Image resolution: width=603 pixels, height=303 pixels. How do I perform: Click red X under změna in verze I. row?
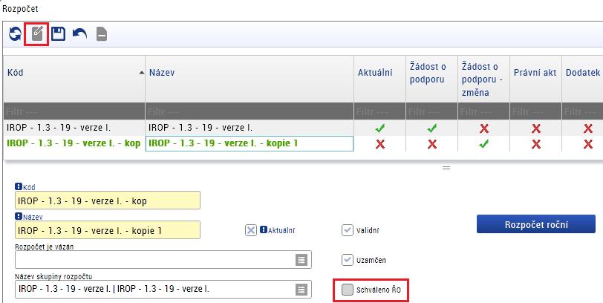[x=484, y=128]
